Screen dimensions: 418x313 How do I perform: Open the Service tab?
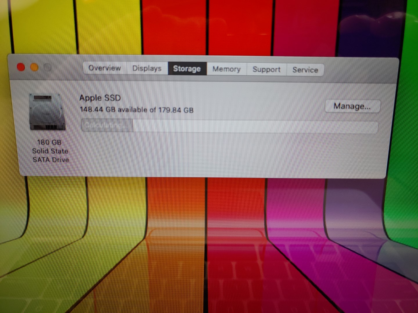point(305,70)
